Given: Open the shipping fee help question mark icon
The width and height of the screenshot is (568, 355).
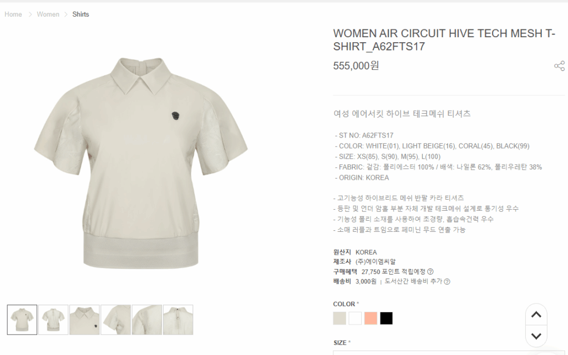Looking at the screenshot, I should coord(447,281).
